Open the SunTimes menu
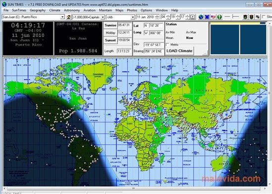Image resolution: width=272 pixels, height=194 pixels. tap(19, 10)
